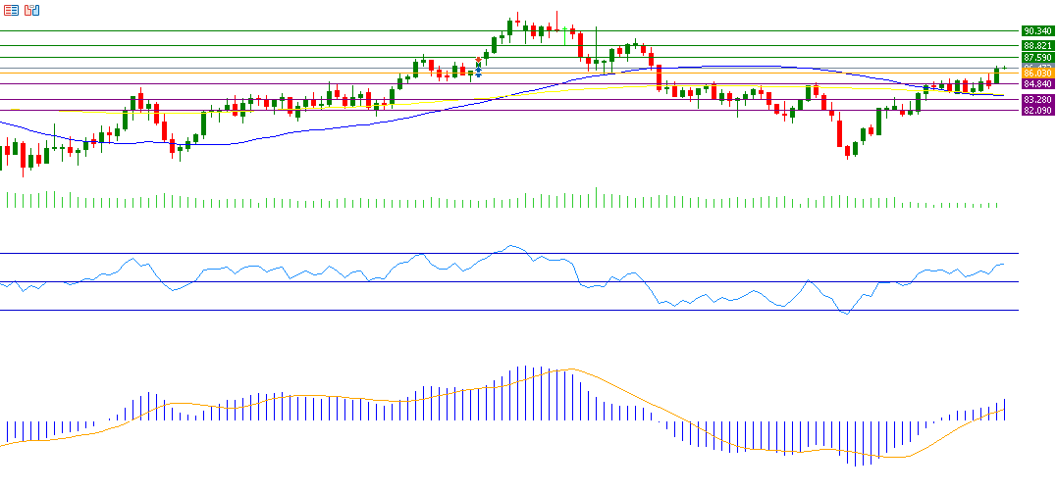Viewport: 1057px width, 492px height.
Task: Select the last green candle on chart
Action: point(996,75)
